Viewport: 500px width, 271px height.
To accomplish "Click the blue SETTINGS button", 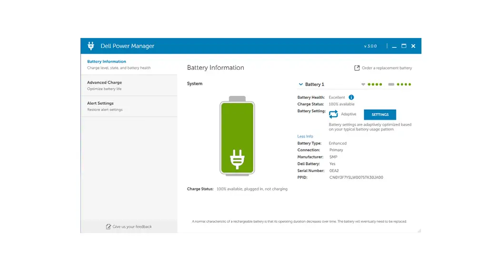I will tap(380, 114).
